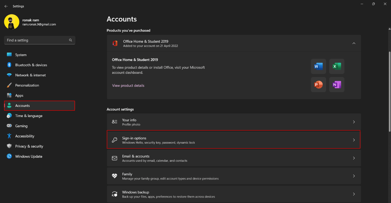Screen dimensions: 391x203
Task: Click chevron on Windows backup row
Action: (354, 194)
